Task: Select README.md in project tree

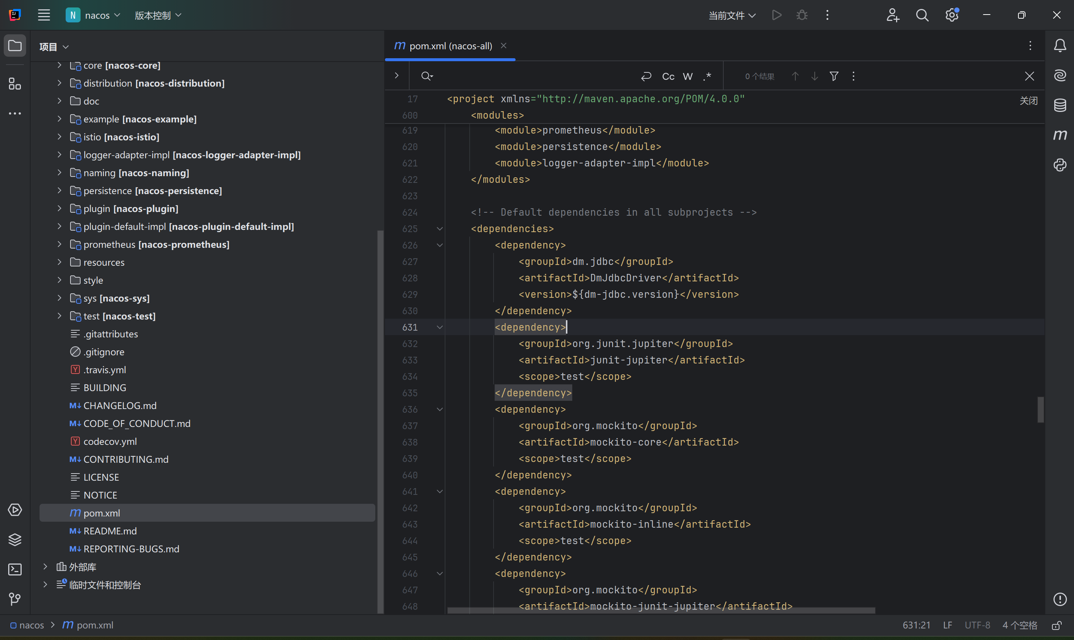Action: tap(110, 531)
